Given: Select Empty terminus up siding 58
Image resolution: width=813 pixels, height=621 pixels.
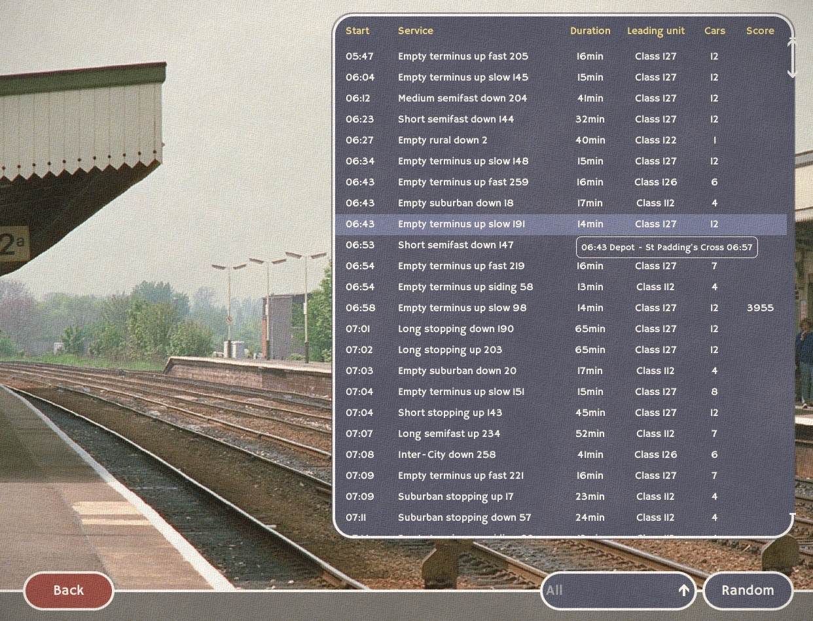Looking at the screenshot, I should click(x=561, y=287).
